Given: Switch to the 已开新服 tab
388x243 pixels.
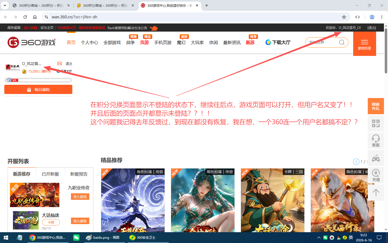Looking at the screenshot, I should tap(50, 174).
